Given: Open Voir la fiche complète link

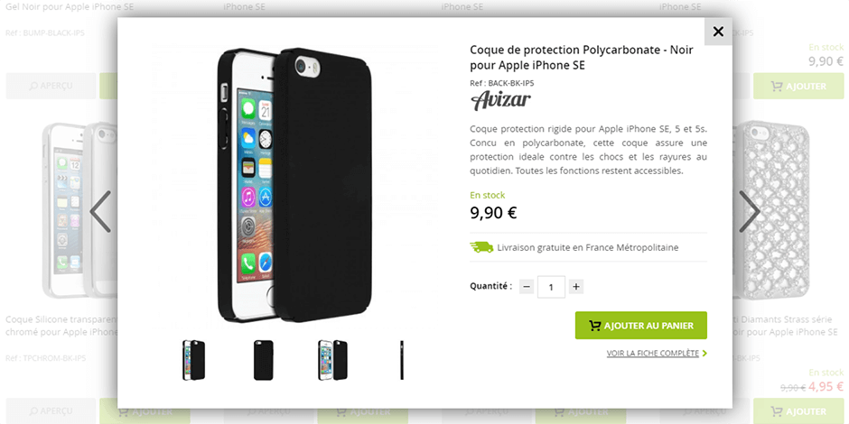Looking at the screenshot, I should coord(652,353).
